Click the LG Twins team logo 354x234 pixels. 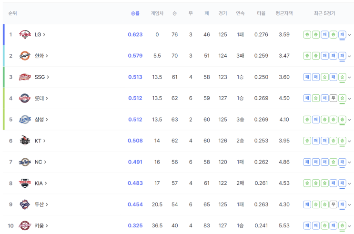(x=25, y=35)
